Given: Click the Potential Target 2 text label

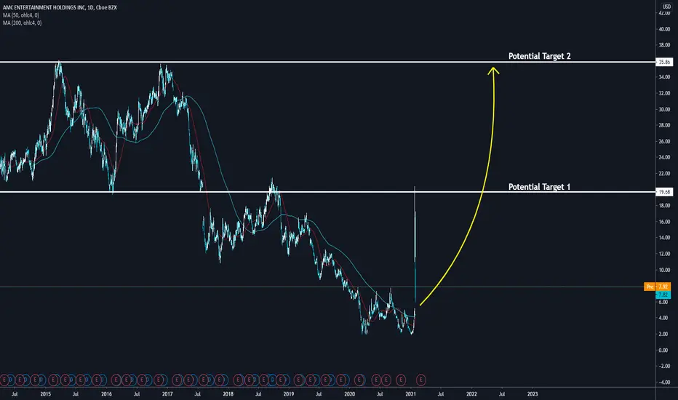Looking at the screenshot, I should pyautogui.click(x=539, y=56).
